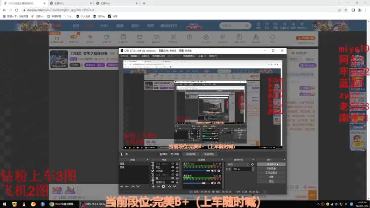Open settings gear for 麦克风/Aux channel
This screenshot has height=208, width=370.
[219, 171]
